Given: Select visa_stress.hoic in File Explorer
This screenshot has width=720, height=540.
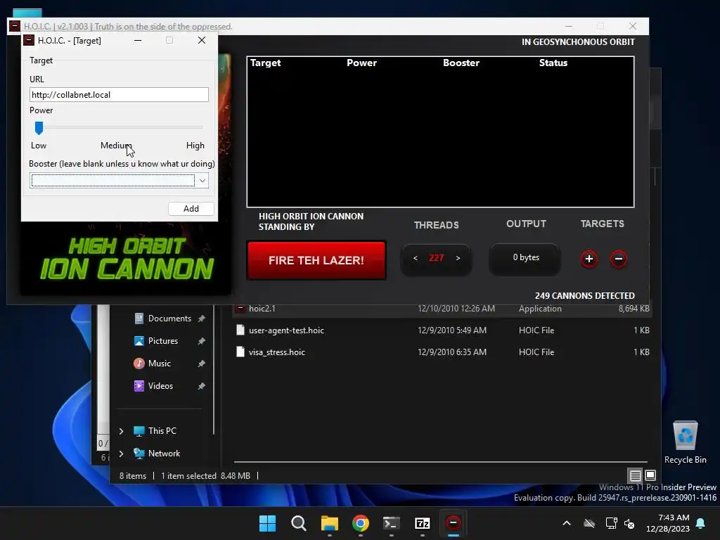Looking at the screenshot, I should pyautogui.click(x=276, y=352).
